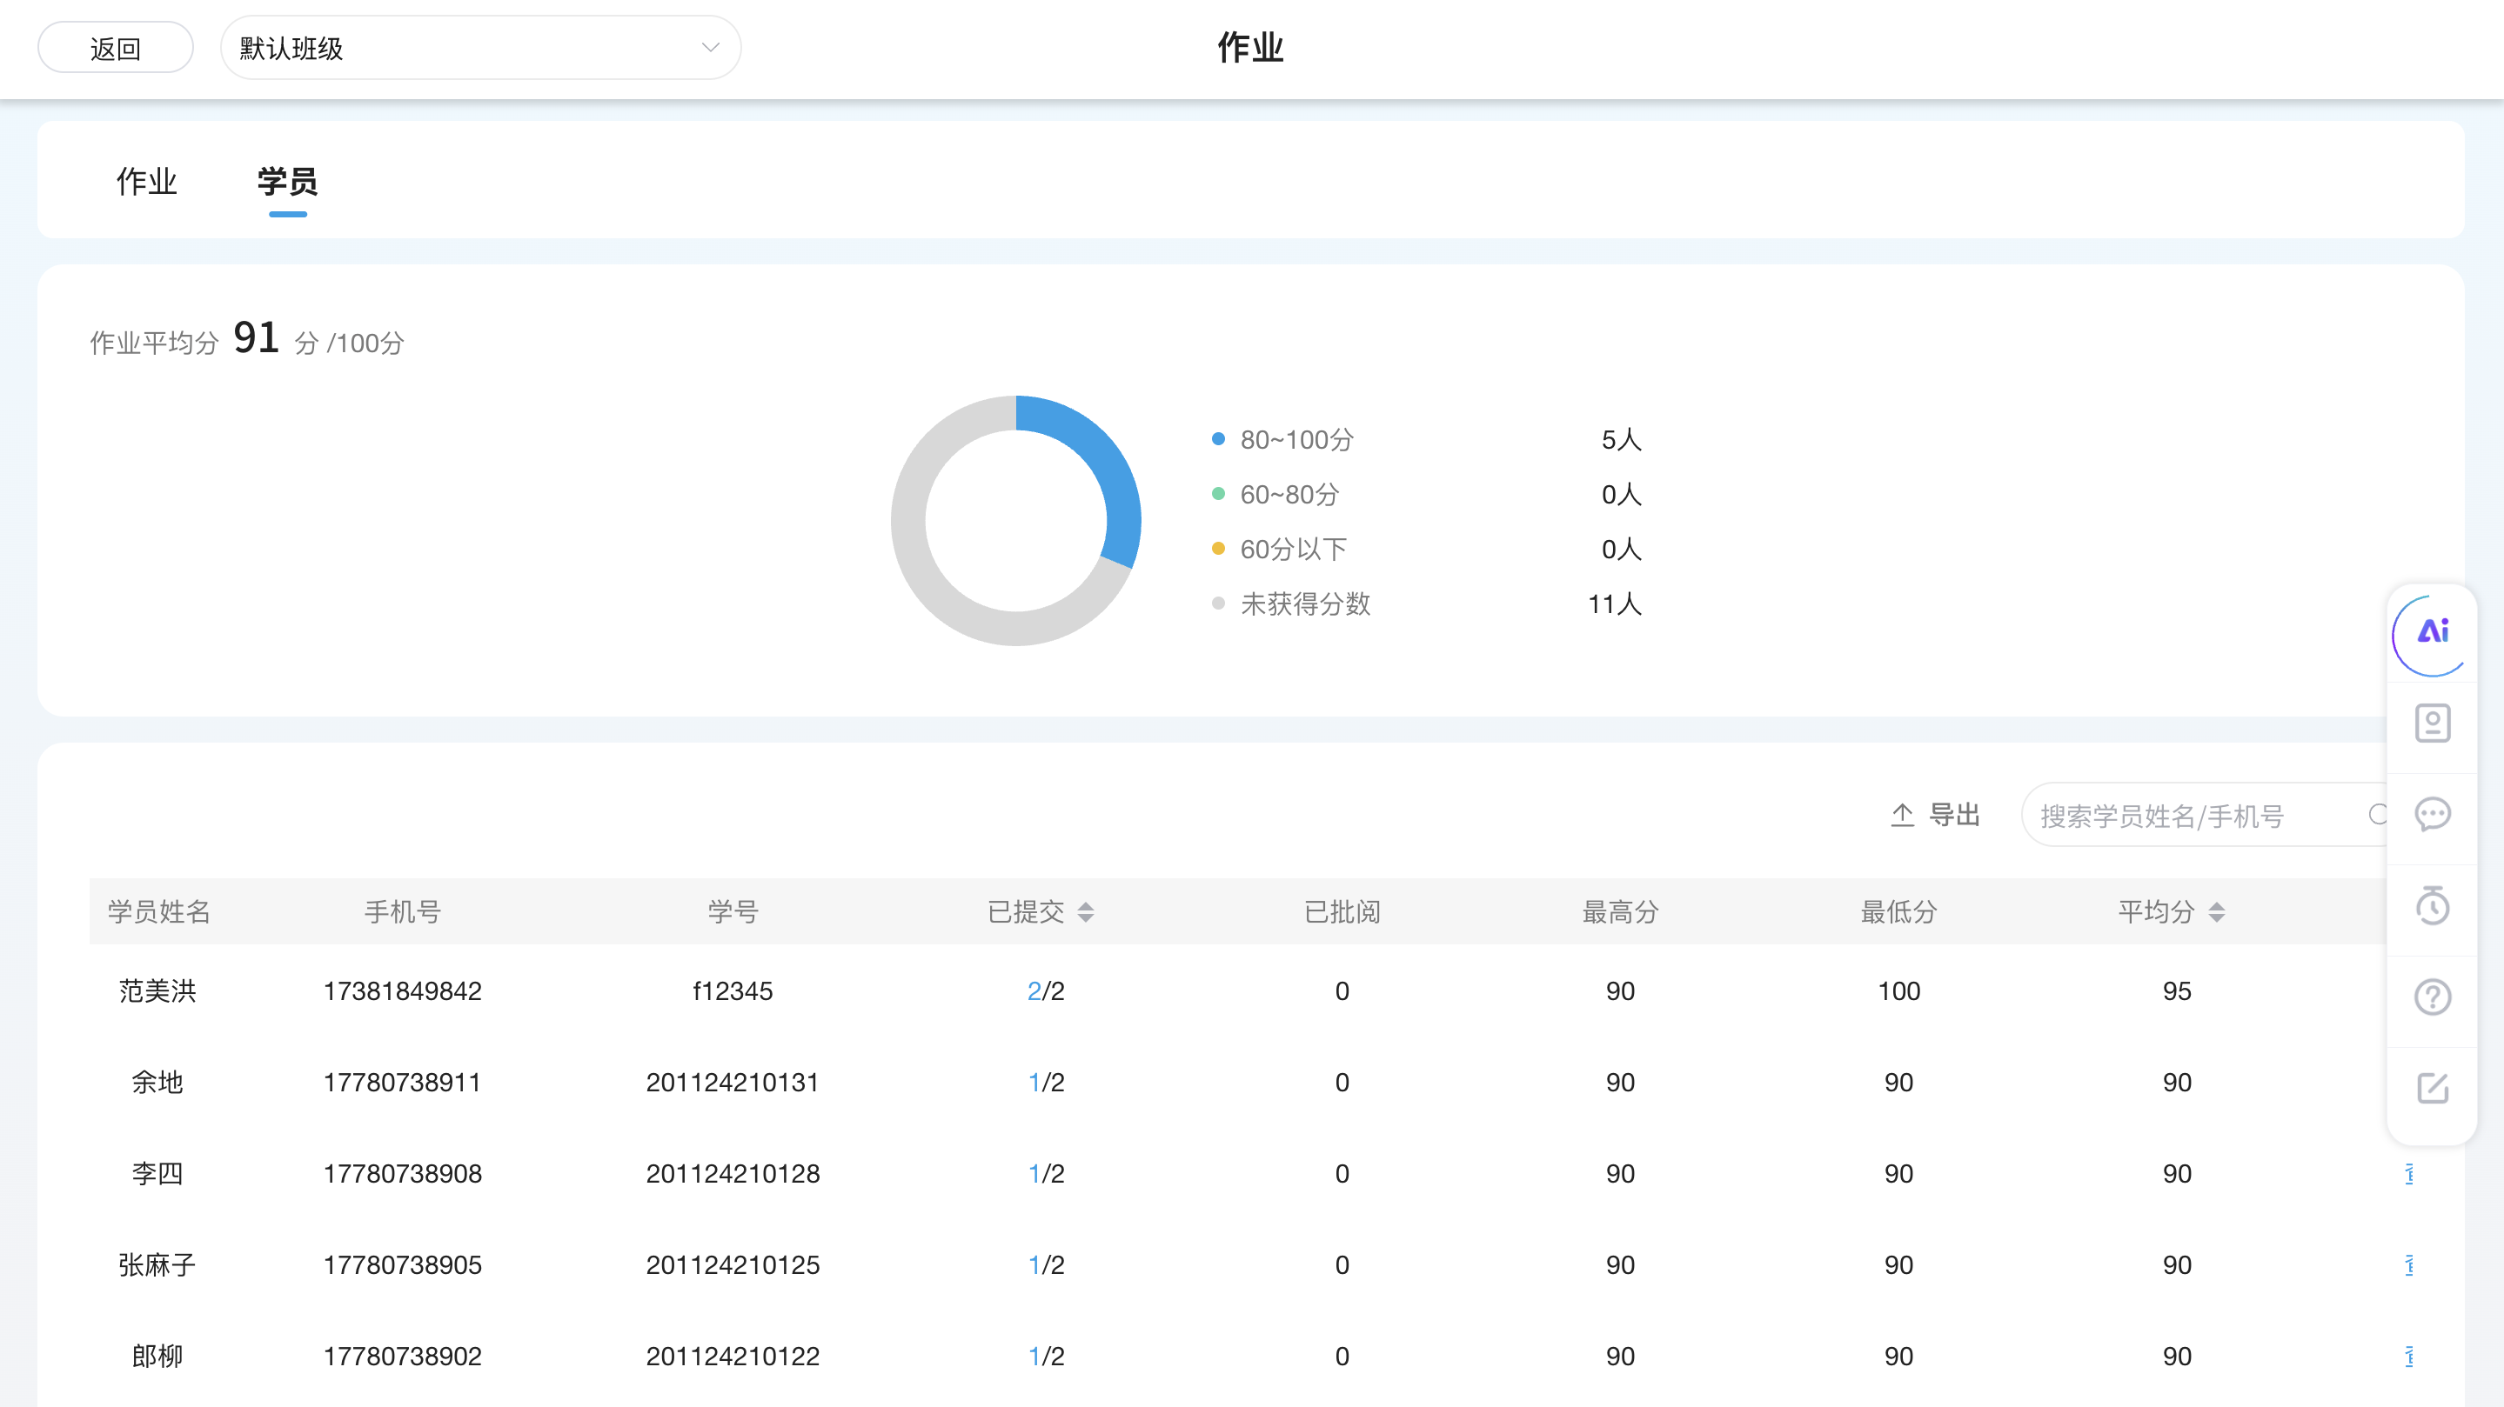Viewport: 2504px width, 1407px height.
Task: Click the 最低分 column header
Action: pyautogui.click(x=1898, y=911)
